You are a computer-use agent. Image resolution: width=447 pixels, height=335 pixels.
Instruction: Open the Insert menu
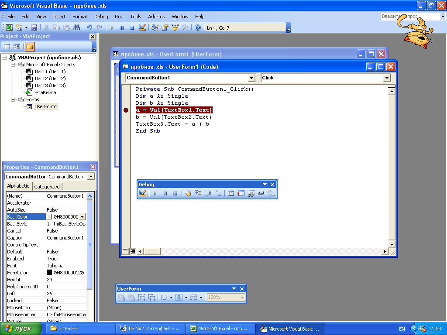59,17
